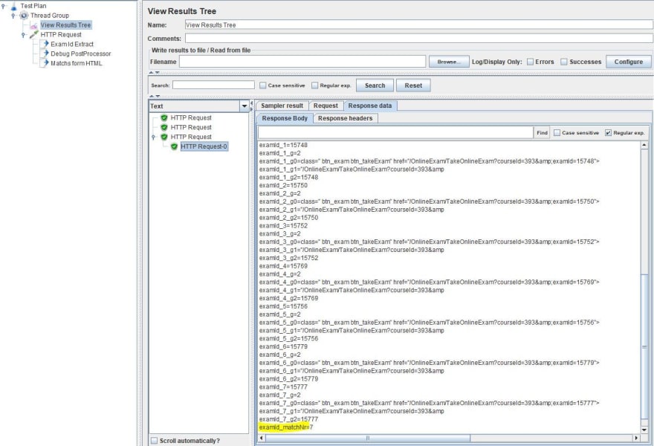This screenshot has height=446, width=654.
Task: Click the horizontal scrollbar thumb of response body
Action: point(368,438)
